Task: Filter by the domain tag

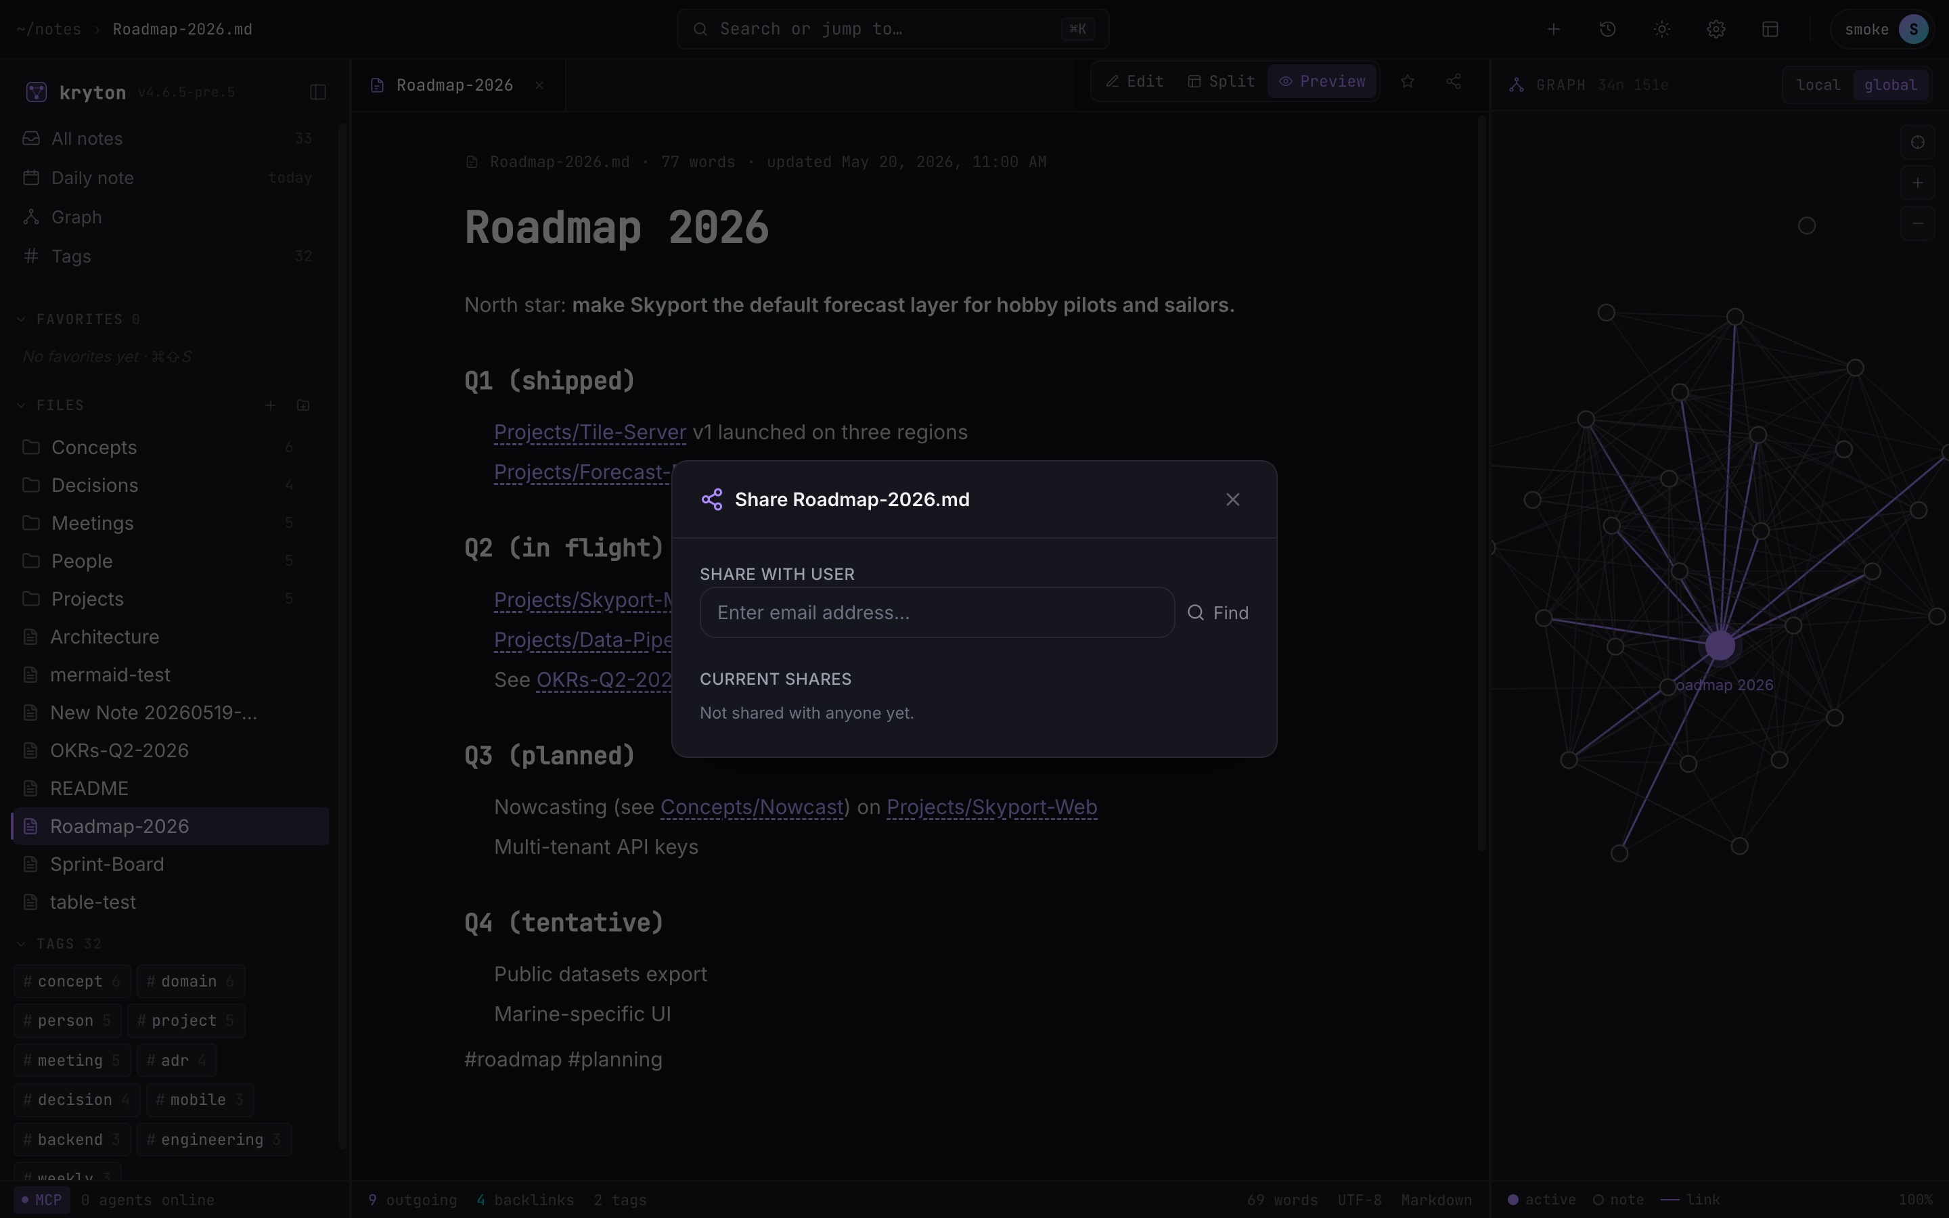Action: 191,981
